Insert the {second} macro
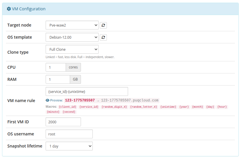 (x=69, y=112)
